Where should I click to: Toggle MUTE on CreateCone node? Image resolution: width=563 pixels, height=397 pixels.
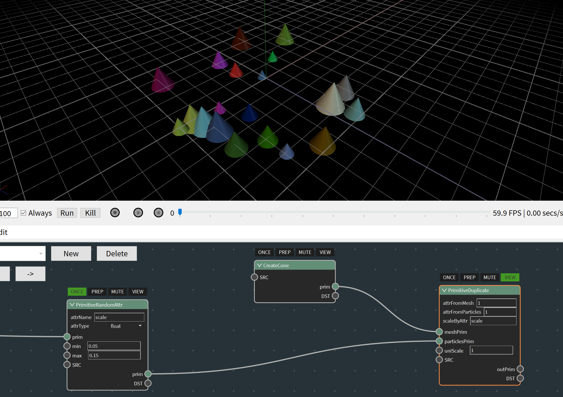[x=305, y=252]
